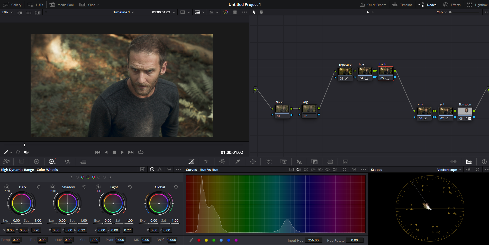Open scope settings for Vectorscope
489x245 pixels.
[x=468, y=170]
